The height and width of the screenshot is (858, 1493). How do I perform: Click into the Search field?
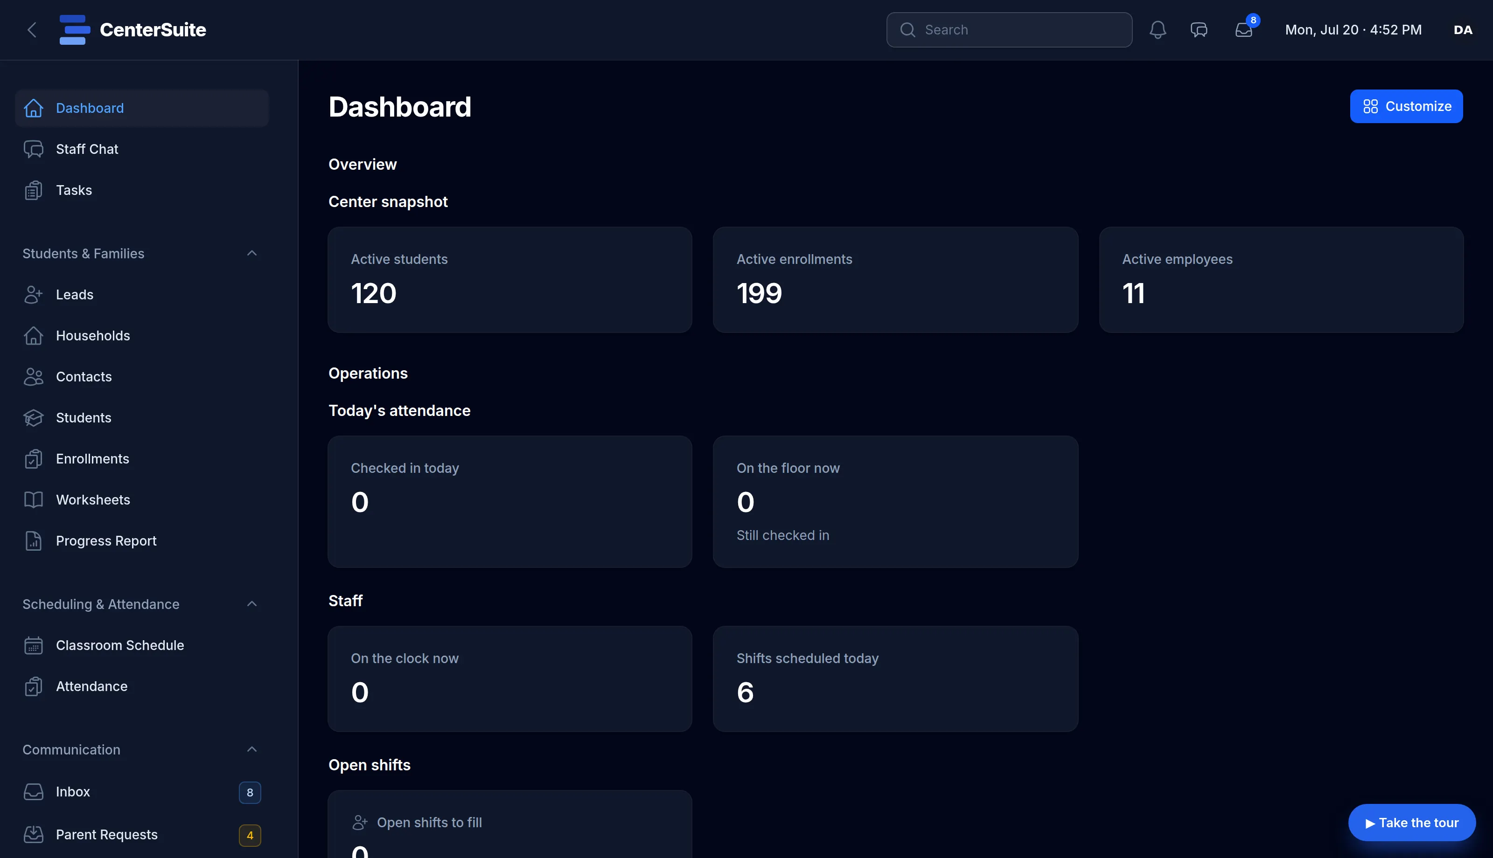click(x=1009, y=30)
